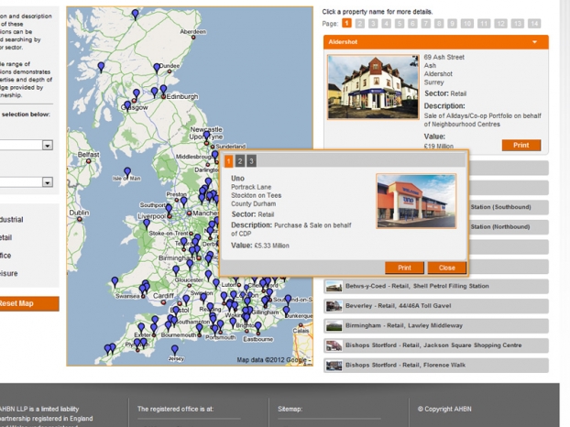
Task: Open the Station (Northbound) list entry
Action: [x=509, y=226]
